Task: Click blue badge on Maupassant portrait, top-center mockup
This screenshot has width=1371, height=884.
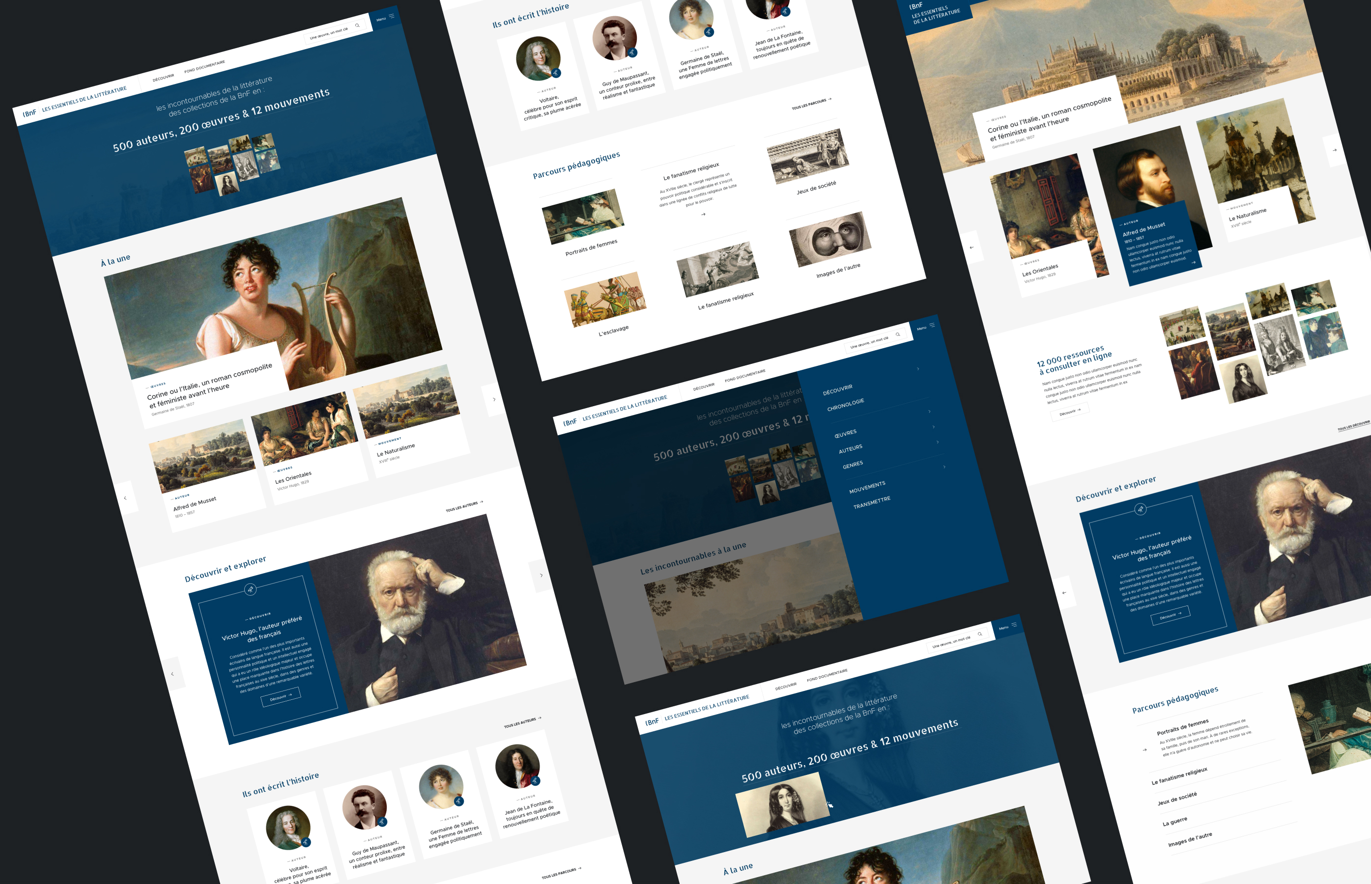Action: click(632, 52)
